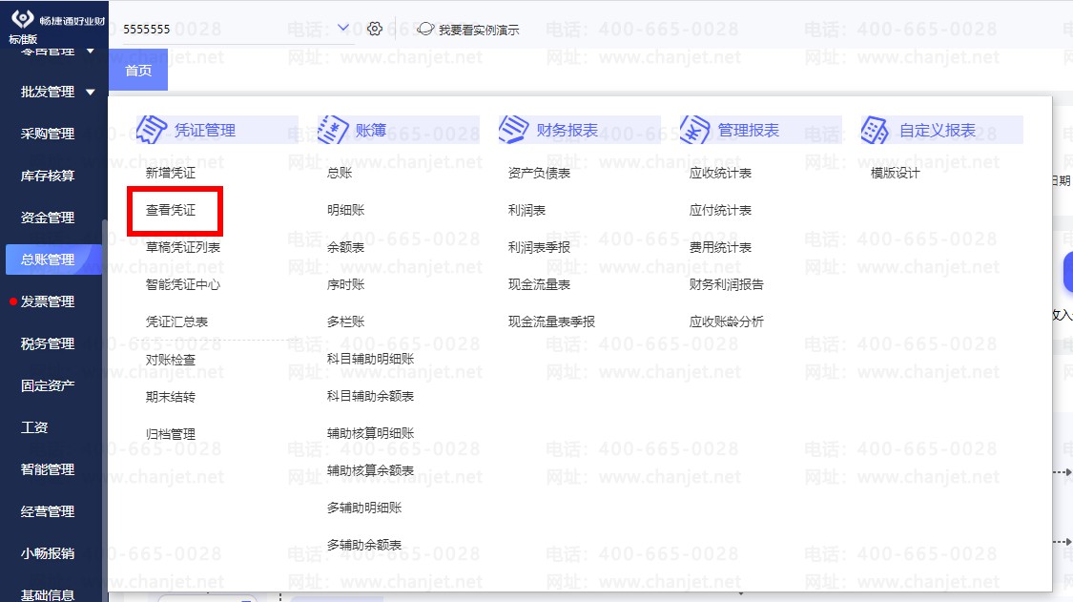Viewport: 1073px width, 602px height.
Task: Click the 财务报表 financial report icon
Action: (x=513, y=130)
